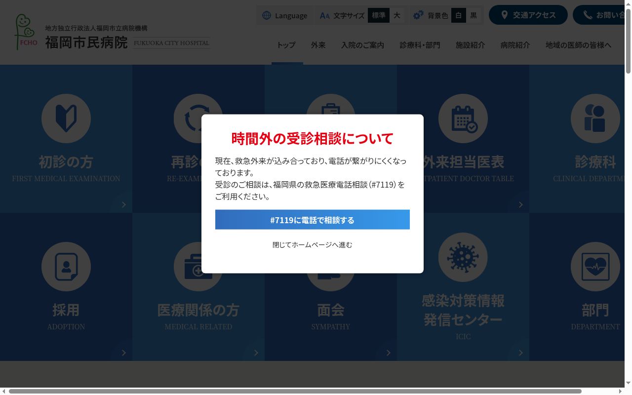
Task: Click the arrow on the 初診の方 tile
Action: point(123,204)
